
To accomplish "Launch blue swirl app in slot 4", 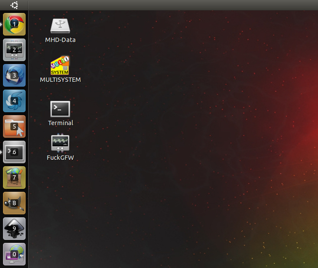I will [14, 101].
